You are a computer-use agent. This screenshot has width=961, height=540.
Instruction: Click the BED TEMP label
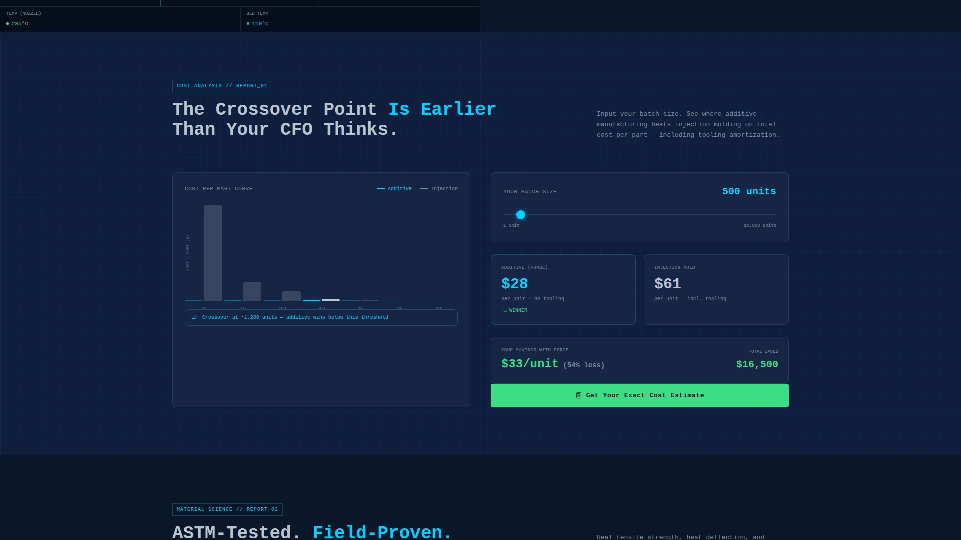257,13
